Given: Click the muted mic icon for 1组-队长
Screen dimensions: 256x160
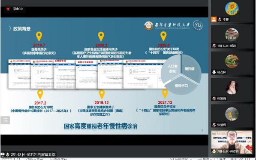Looking at the screenshot, I should click(214, 46).
